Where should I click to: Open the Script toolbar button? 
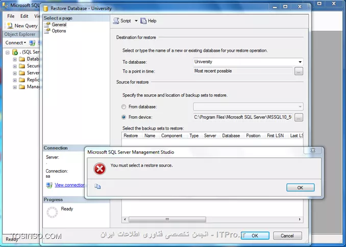tap(122, 21)
